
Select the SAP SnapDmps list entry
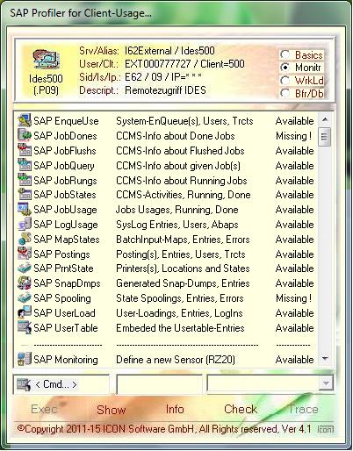166,283
